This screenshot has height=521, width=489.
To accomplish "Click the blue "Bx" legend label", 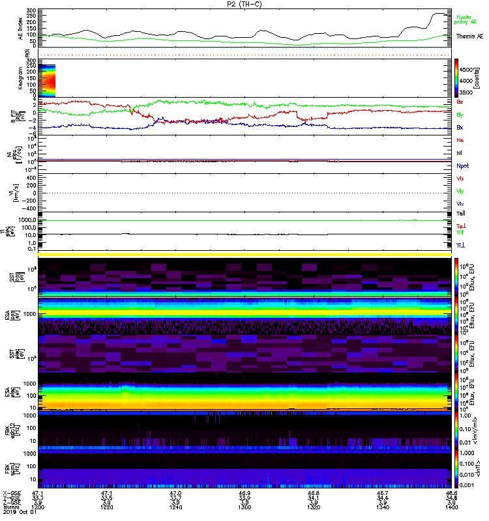I will tap(460, 127).
